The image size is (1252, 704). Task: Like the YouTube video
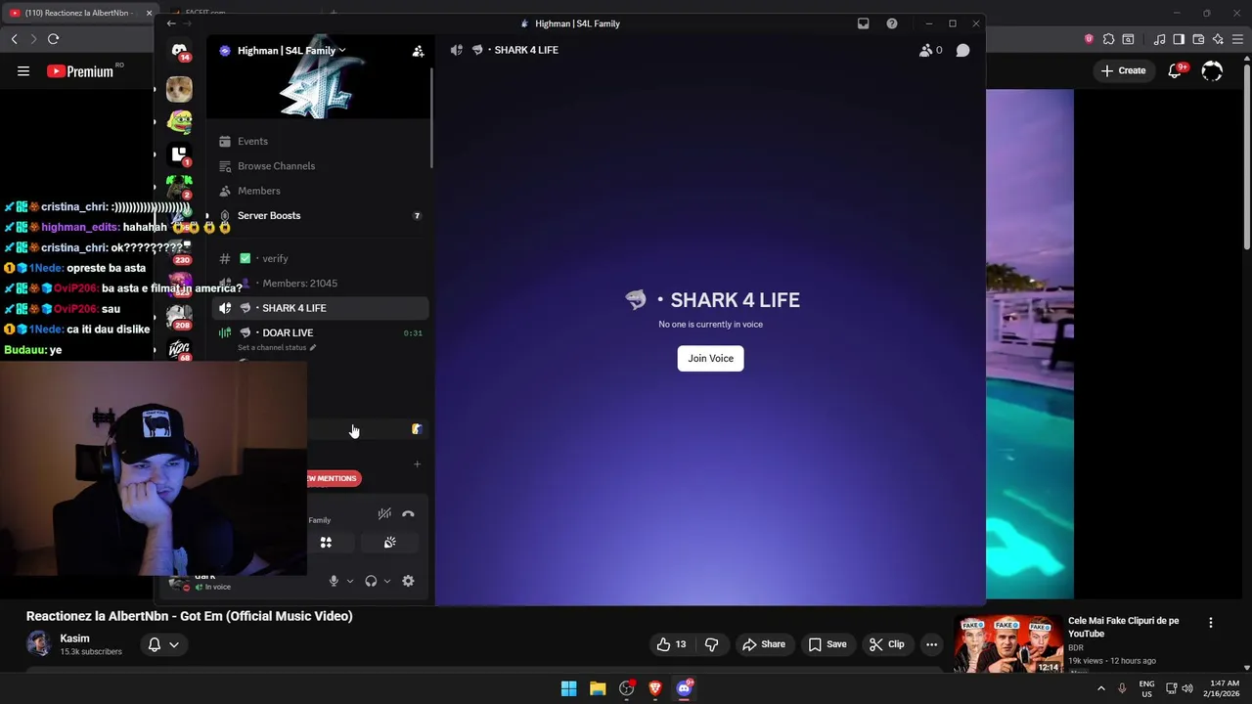[672, 644]
